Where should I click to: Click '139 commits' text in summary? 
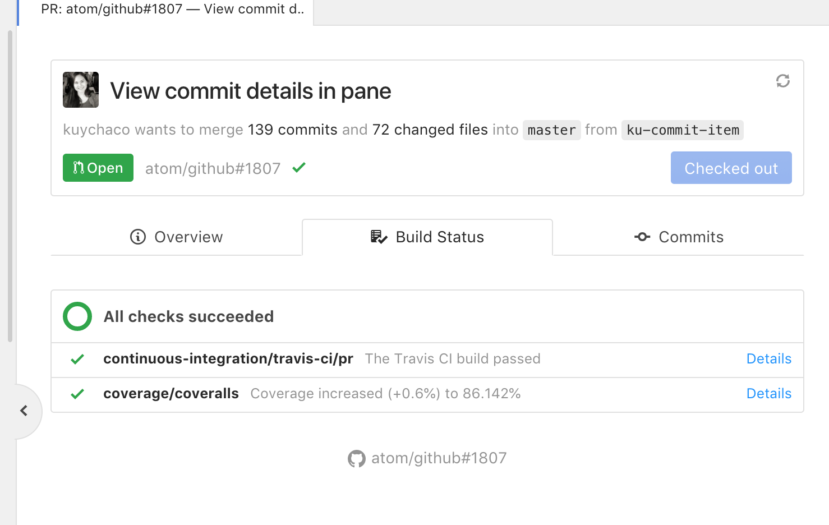pyautogui.click(x=292, y=130)
